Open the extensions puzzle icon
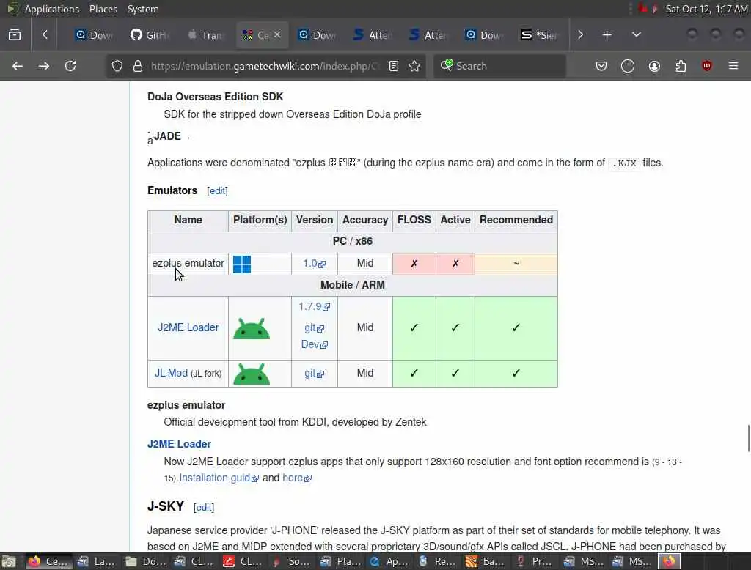 (x=681, y=66)
